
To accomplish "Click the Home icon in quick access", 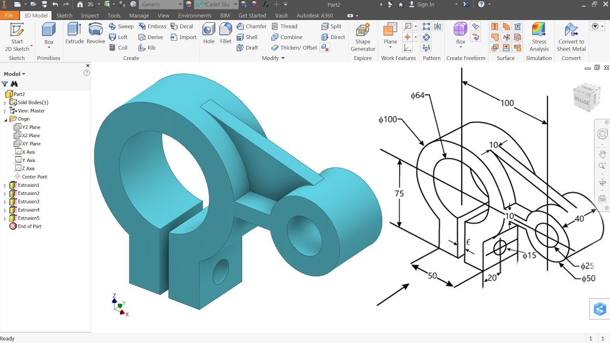I will click(x=80, y=4).
